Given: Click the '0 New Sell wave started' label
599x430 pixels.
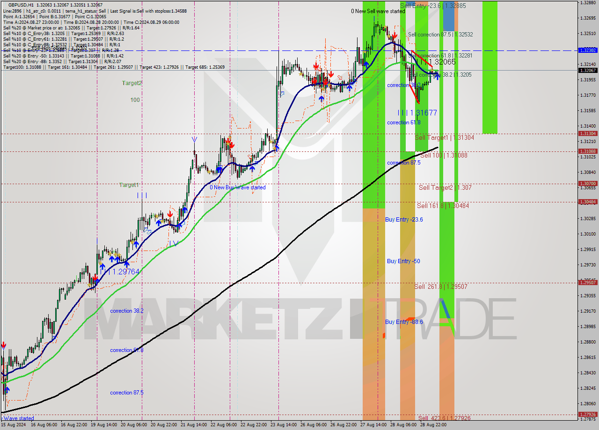Looking at the screenshot, I should [378, 11].
